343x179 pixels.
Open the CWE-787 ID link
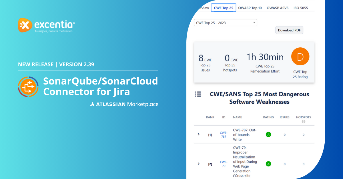[224, 135]
